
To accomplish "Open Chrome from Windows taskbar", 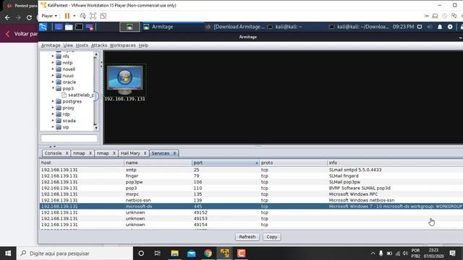I will pos(208,253).
